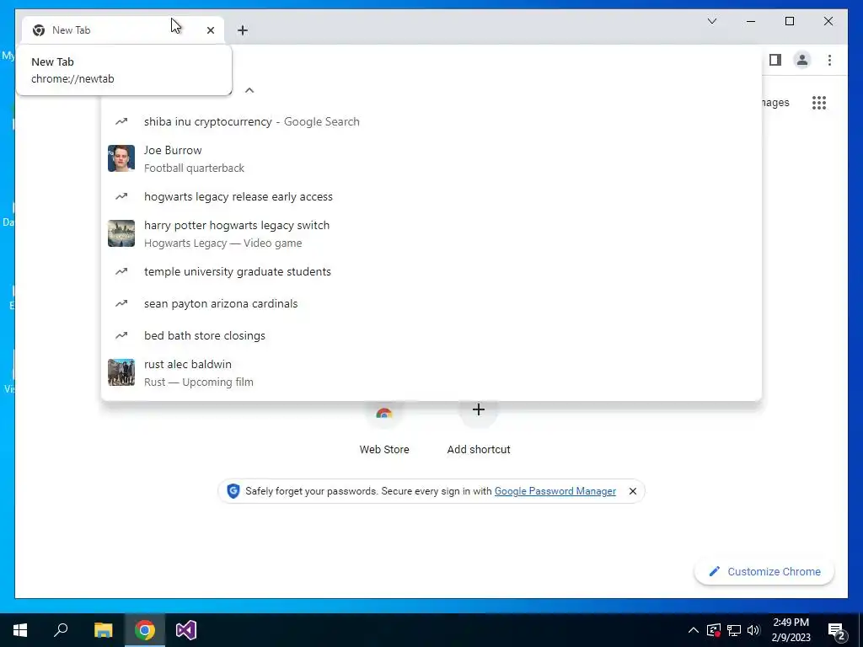Open a new tab with plus button
The width and height of the screenshot is (863, 647).
point(243,30)
